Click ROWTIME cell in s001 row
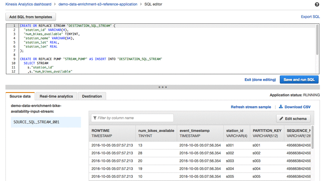Image resolution: width=323 pixels, height=181 pixels. click(112, 145)
